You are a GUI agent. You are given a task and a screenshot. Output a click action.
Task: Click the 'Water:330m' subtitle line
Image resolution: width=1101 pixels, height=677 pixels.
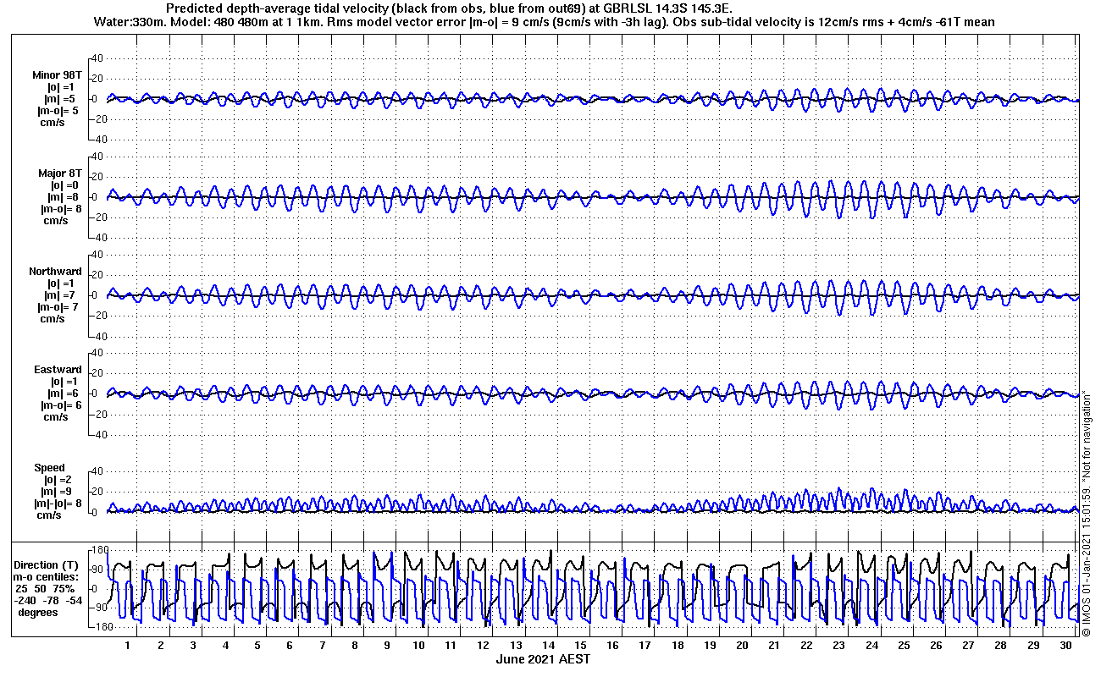point(544,21)
